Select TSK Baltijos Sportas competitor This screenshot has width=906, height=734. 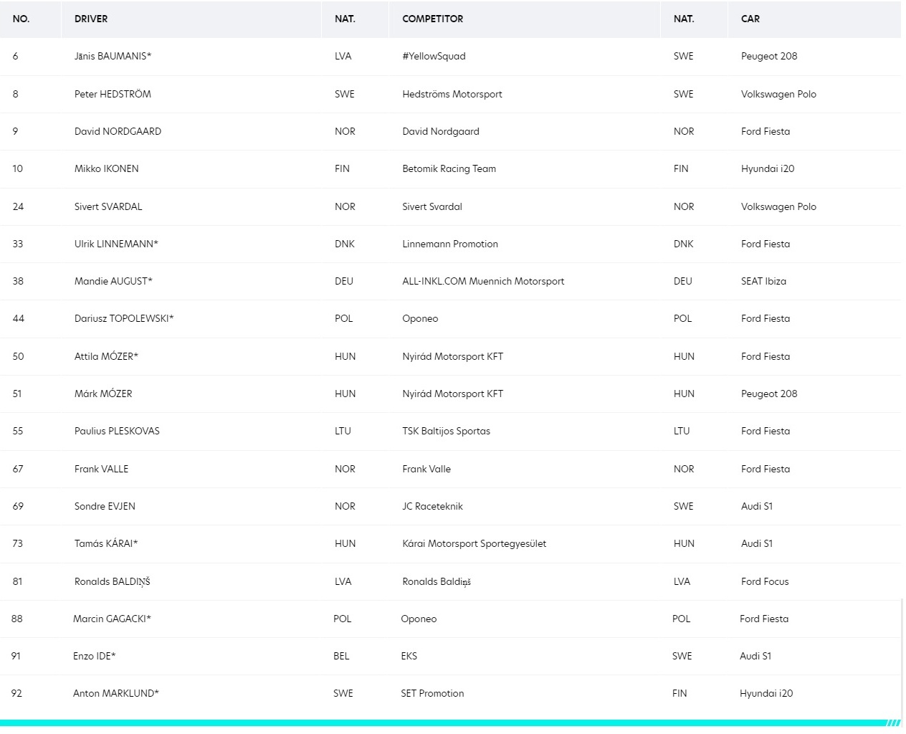coord(446,431)
